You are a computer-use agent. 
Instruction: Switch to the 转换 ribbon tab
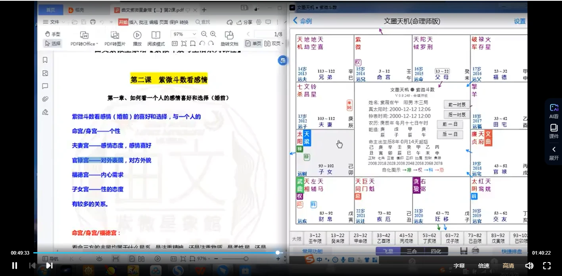[184, 22]
